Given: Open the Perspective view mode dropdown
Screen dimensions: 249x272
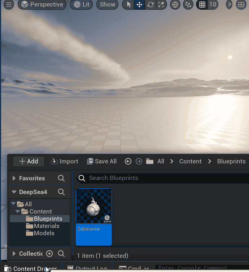Looking at the screenshot, I should (x=42, y=5).
